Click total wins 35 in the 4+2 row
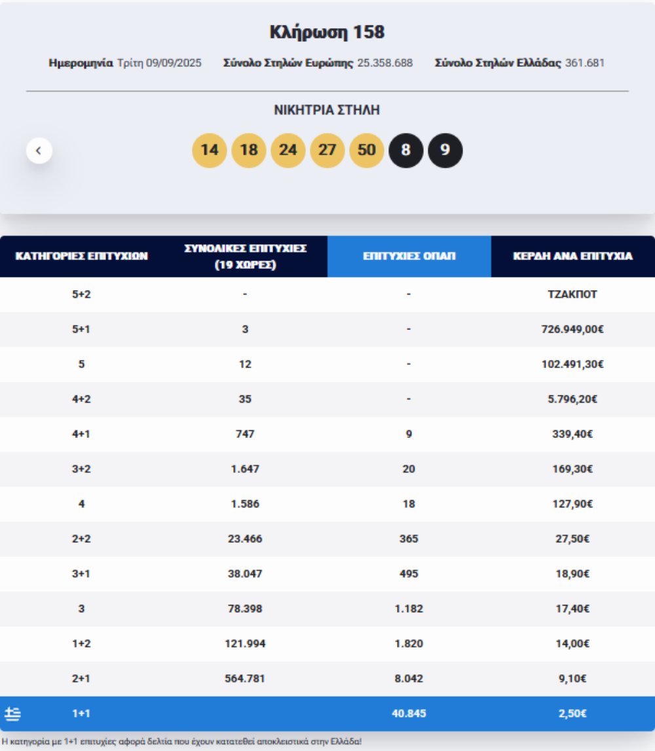 [x=246, y=399]
